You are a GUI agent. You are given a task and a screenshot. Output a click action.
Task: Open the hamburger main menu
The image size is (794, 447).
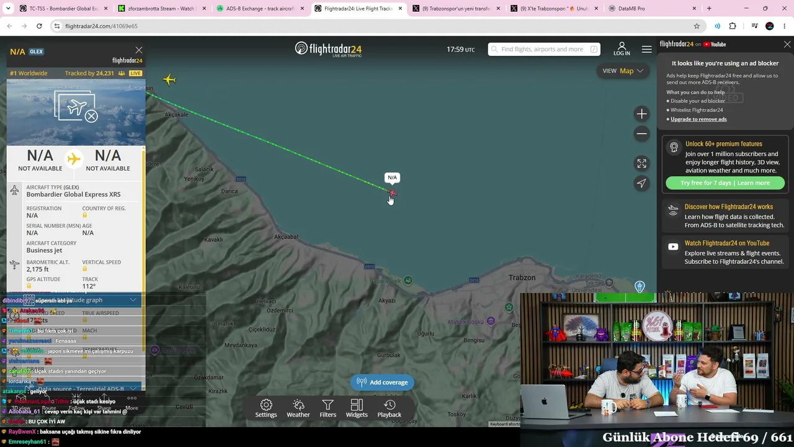pos(647,49)
